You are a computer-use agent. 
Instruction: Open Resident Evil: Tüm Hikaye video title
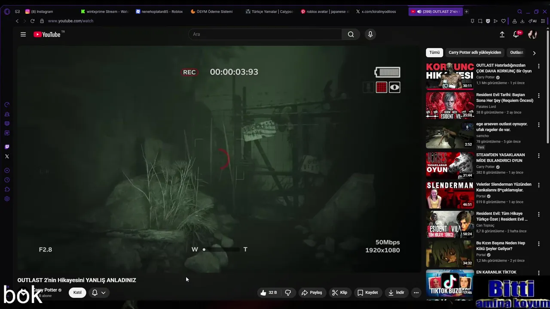pos(502,216)
